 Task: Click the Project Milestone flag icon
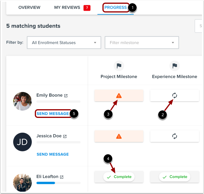tap(119, 66)
